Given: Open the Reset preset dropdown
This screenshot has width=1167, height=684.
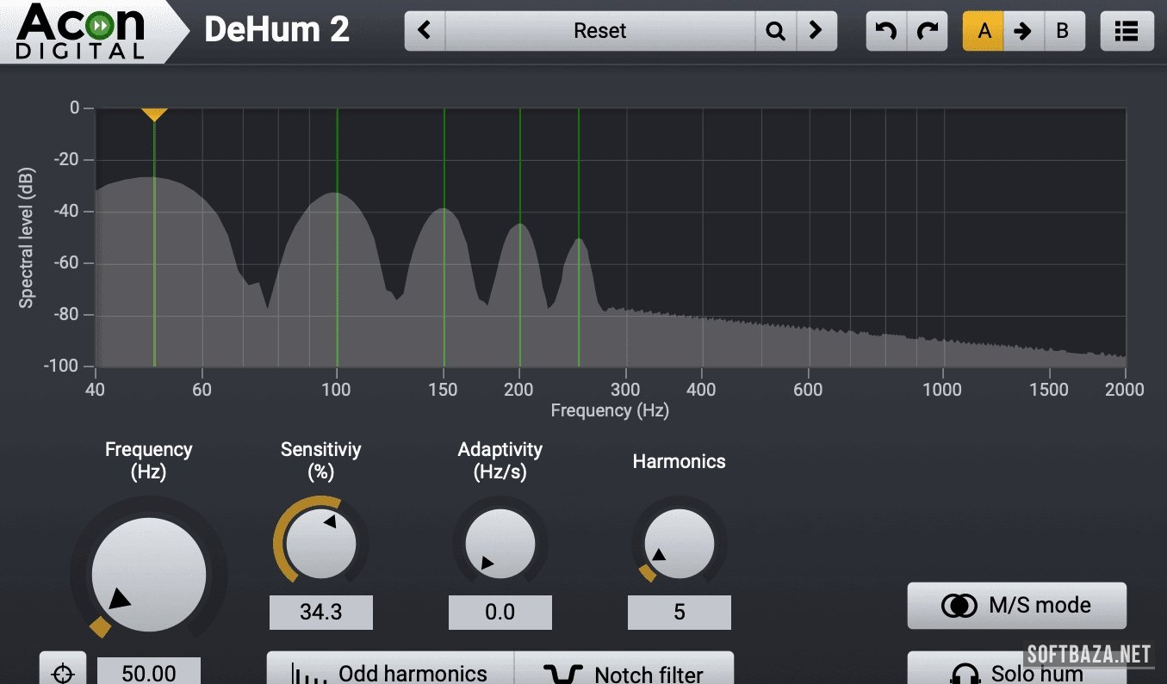Looking at the screenshot, I should (x=599, y=31).
